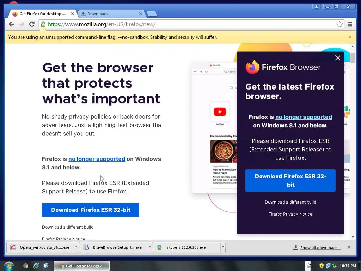This screenshot has width=361, height=271.
Task: Click the browser back arrow
Action: [11, 24]
